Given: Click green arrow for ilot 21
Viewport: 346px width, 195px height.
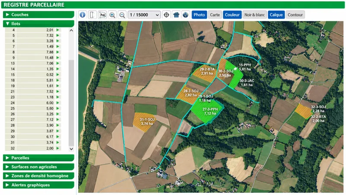Looking at the screenshot, I should pos(58,91).
